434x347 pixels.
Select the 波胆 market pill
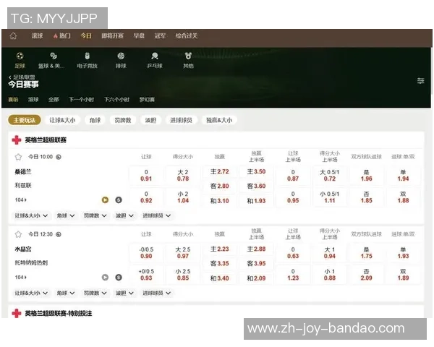[x=151, y=120]
